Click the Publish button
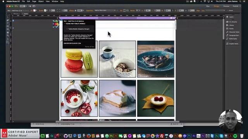Image resolution: width=248 pixels, height=139 pixels. (x=235, y=6)
